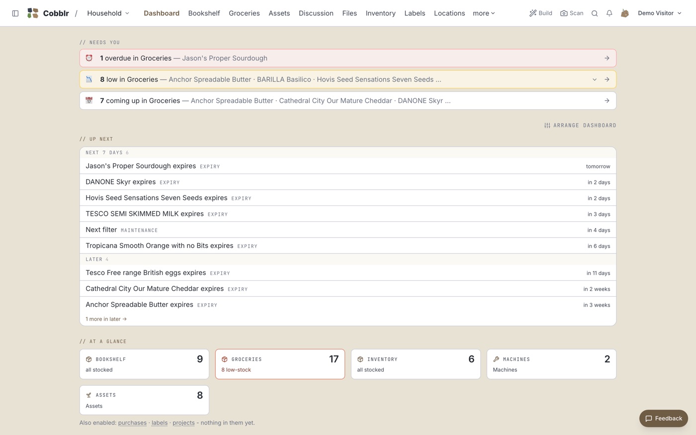
Task: Click the Groceries card box icon
Action: [x=225, y=359]
